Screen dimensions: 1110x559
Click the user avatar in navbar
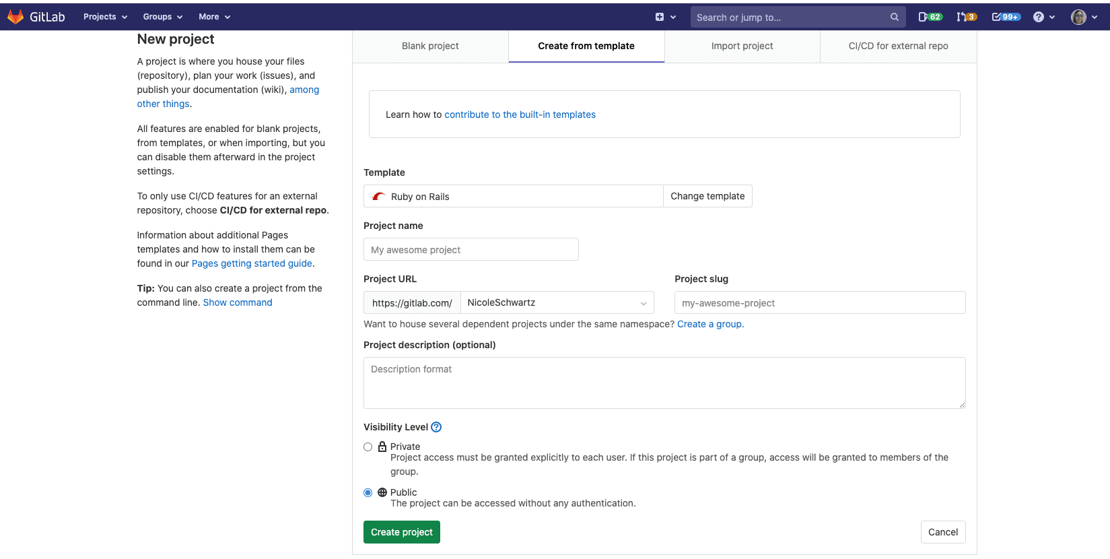pyautogui.click(x=1078, y=17)
